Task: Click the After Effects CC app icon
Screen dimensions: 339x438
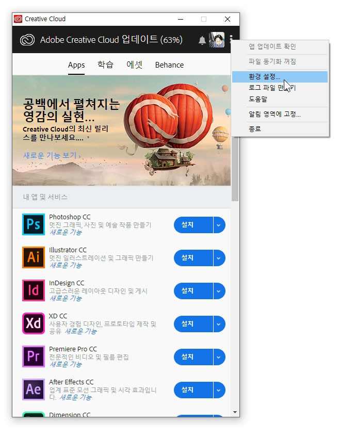Action: (34, 389)
